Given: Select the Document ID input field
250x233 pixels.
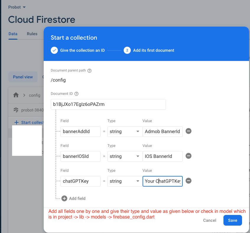Looking at the screenshot, I should (x=108, y=104).
